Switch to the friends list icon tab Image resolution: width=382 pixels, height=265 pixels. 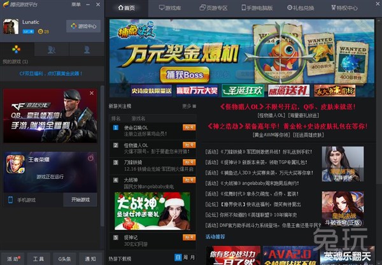(52, 50)
